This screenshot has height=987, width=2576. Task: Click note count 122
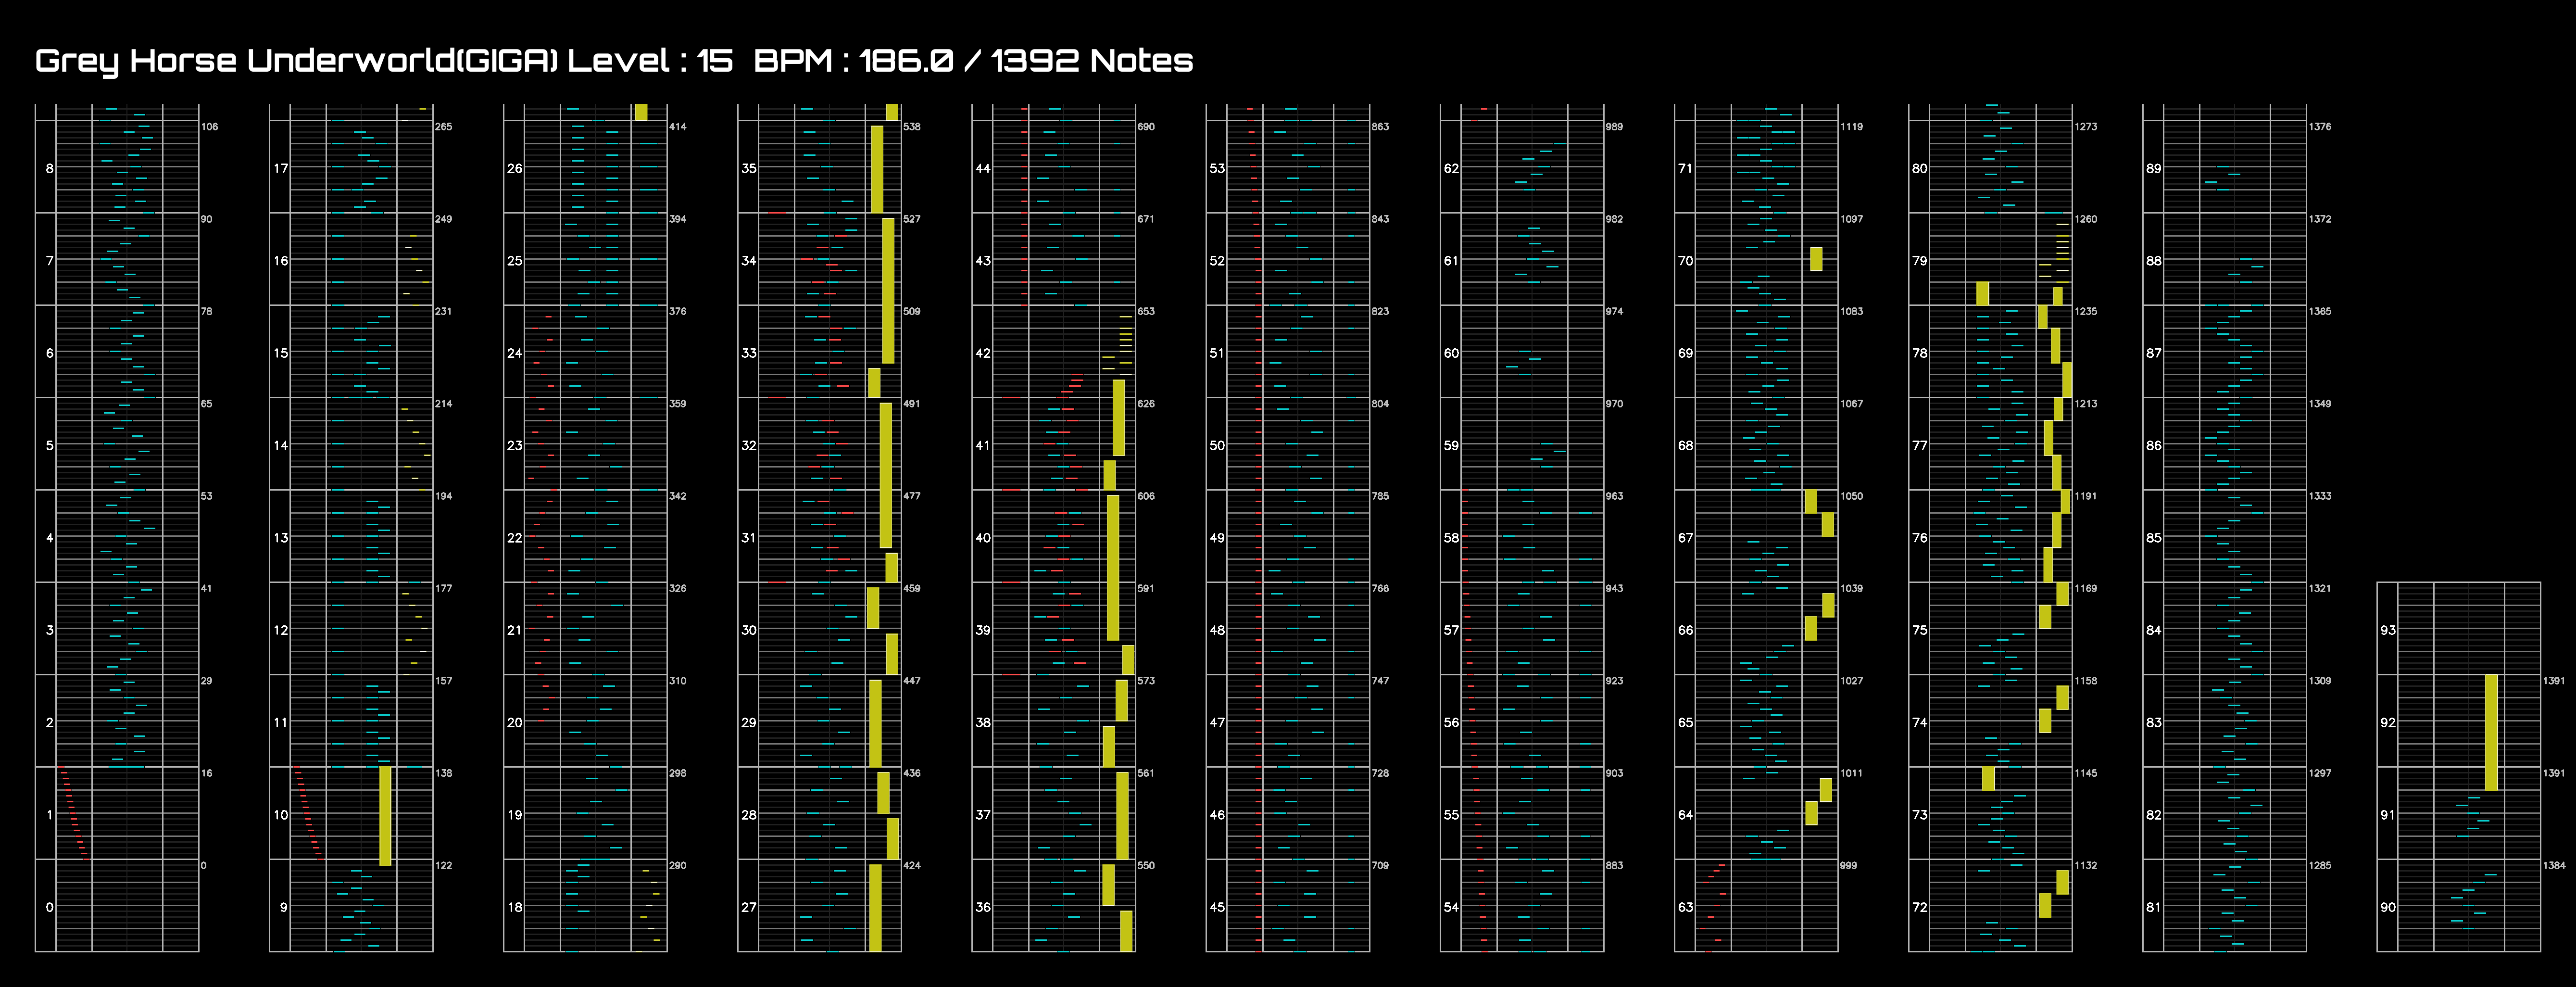pyautogui.click(x=443, y=866)
